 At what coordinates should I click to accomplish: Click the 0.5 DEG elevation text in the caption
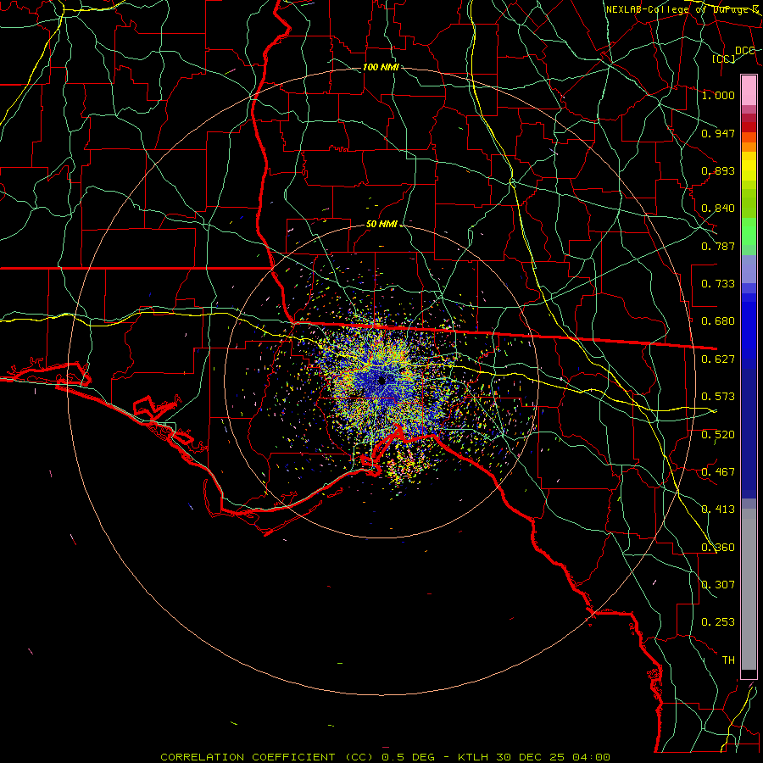coord(408,757)
